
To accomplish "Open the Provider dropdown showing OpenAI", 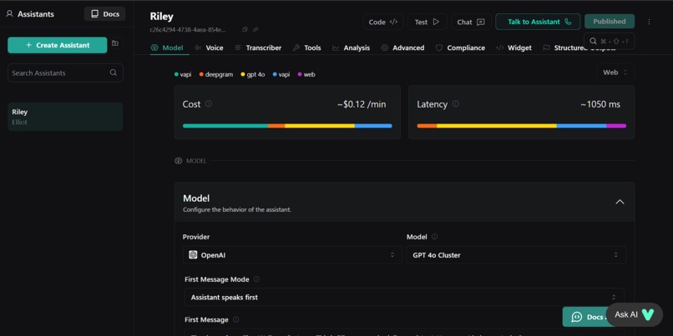I will coord(292,255).
